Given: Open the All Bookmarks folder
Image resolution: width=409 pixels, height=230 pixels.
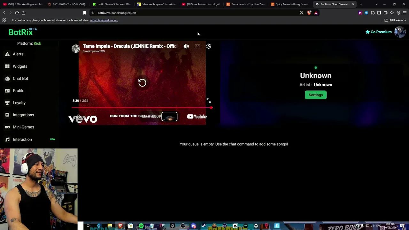Looking at the screenshot, I should click(395, 20).
